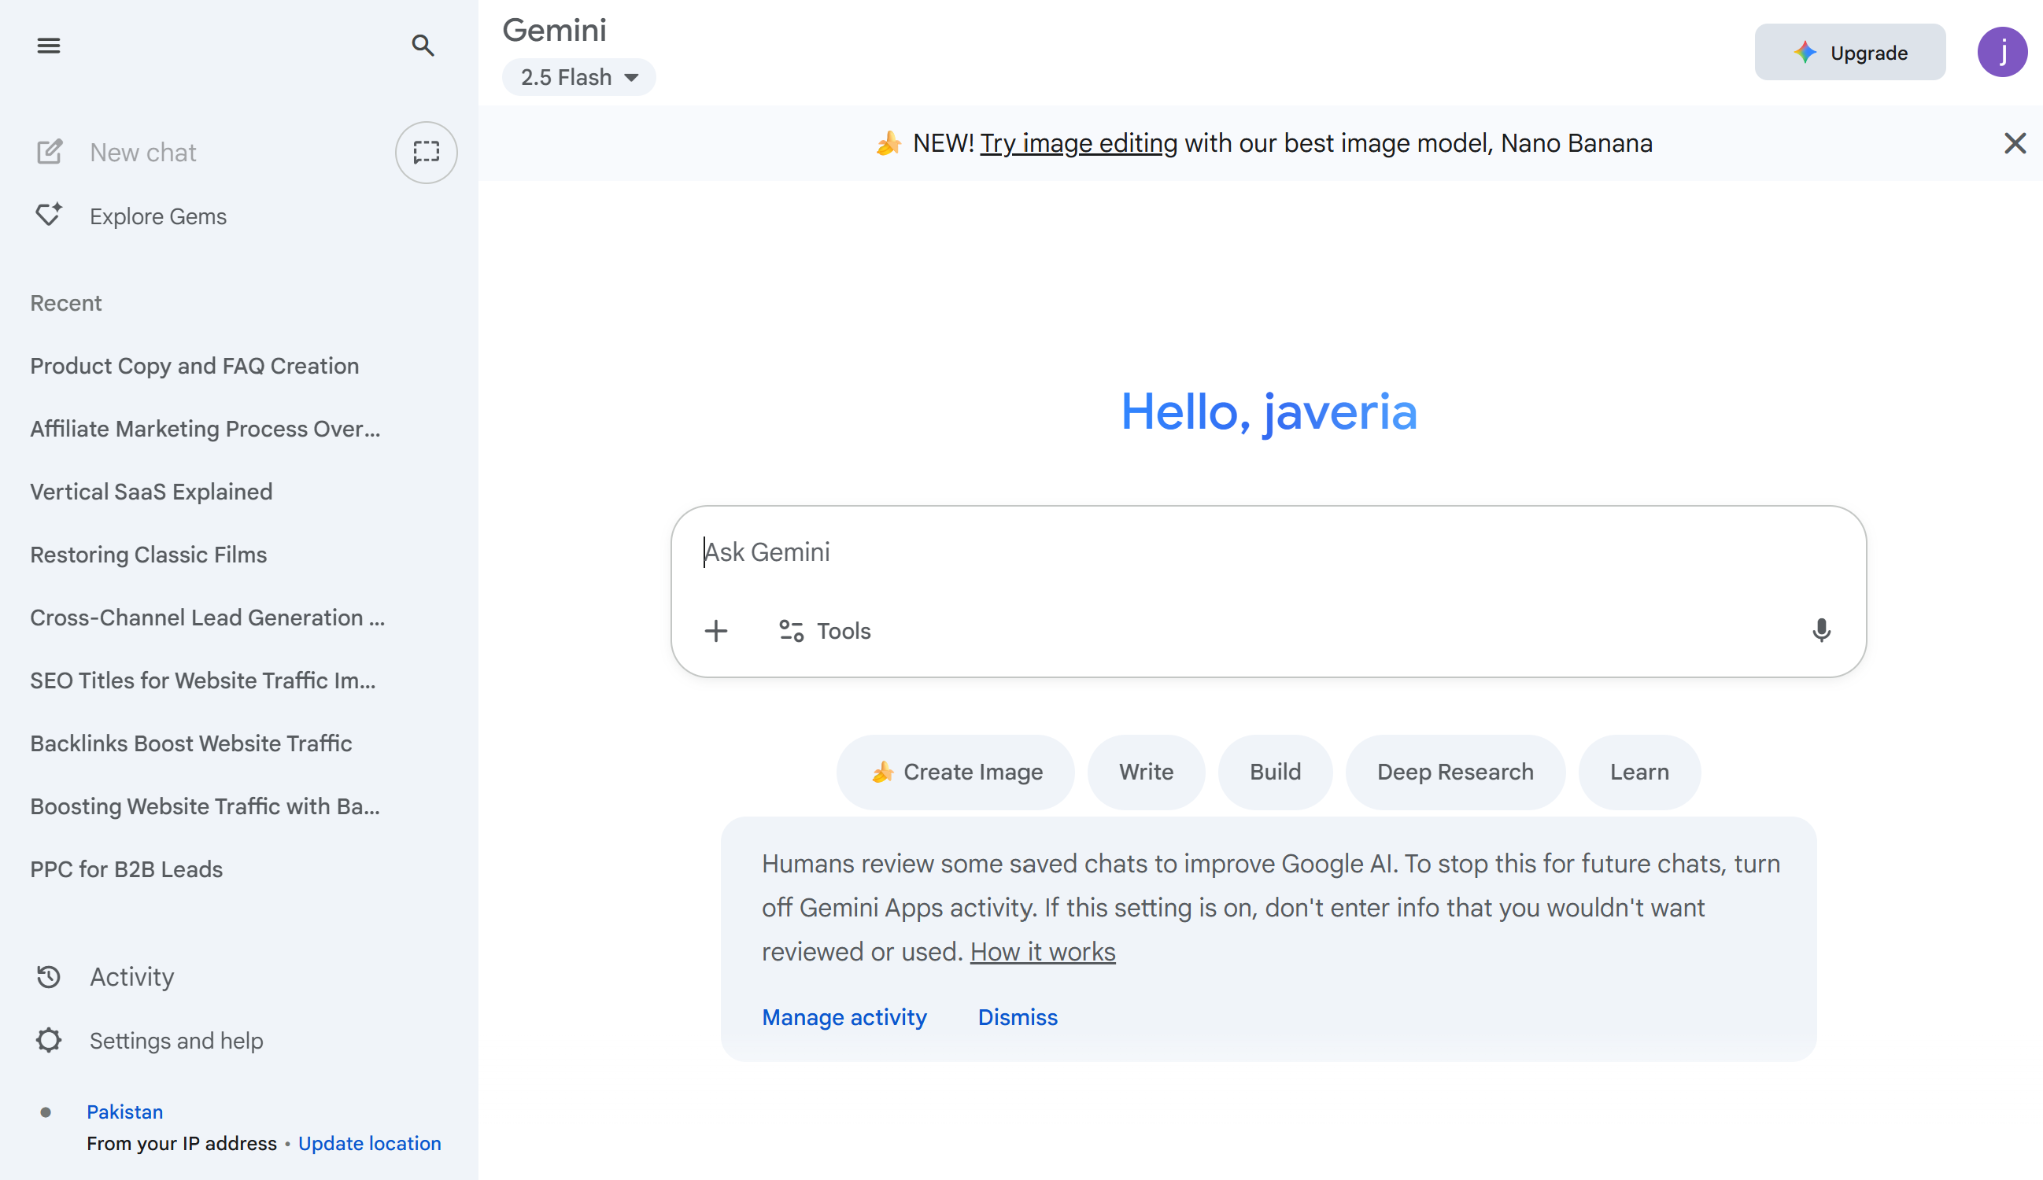The image size is (2043, 1180).
Task: Close the Nano Banana banner
Action: pyautogui.click(x=2015, y=143)
